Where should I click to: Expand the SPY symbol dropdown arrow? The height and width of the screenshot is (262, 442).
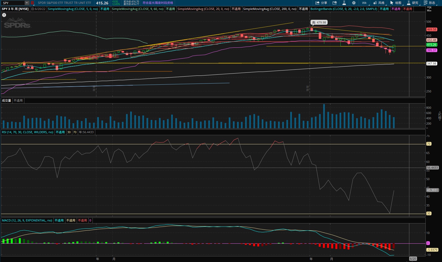coord(27,3)
